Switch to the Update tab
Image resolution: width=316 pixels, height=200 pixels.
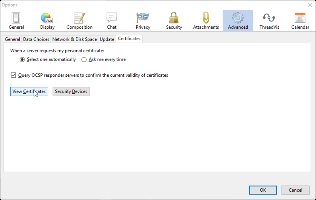click(107, 39)
